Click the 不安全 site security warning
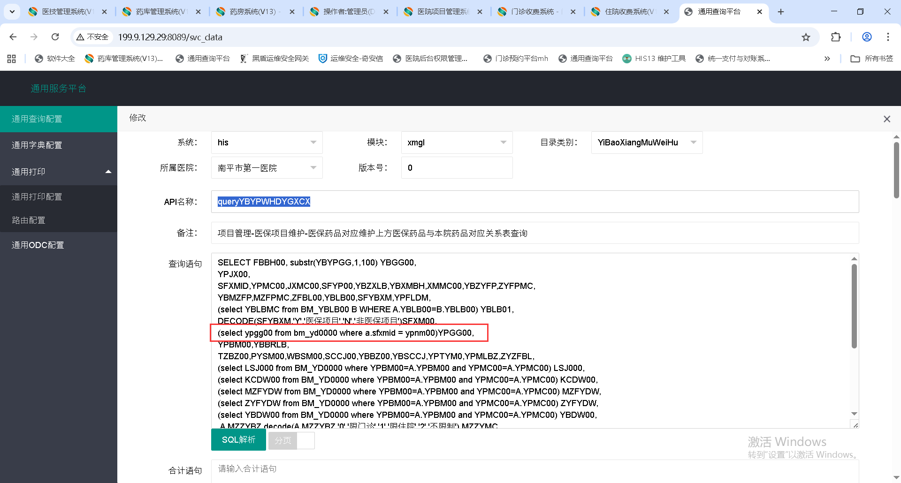Viewport: 901px width, 483px height. pyautogui.click(x=92, y=37)
